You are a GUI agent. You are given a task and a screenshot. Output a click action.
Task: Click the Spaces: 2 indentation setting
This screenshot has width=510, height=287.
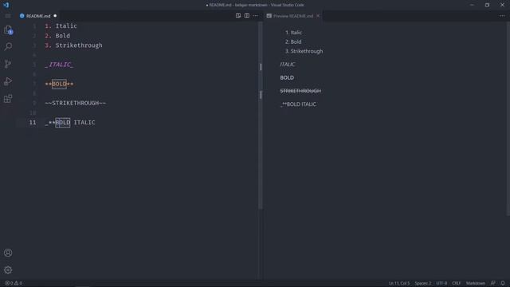[x=423, y=283]
